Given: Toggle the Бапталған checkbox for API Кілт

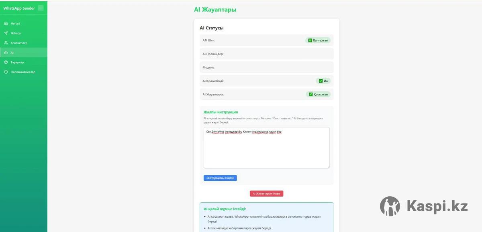Looking at the screenshot, I should click(x=310, y=40).
